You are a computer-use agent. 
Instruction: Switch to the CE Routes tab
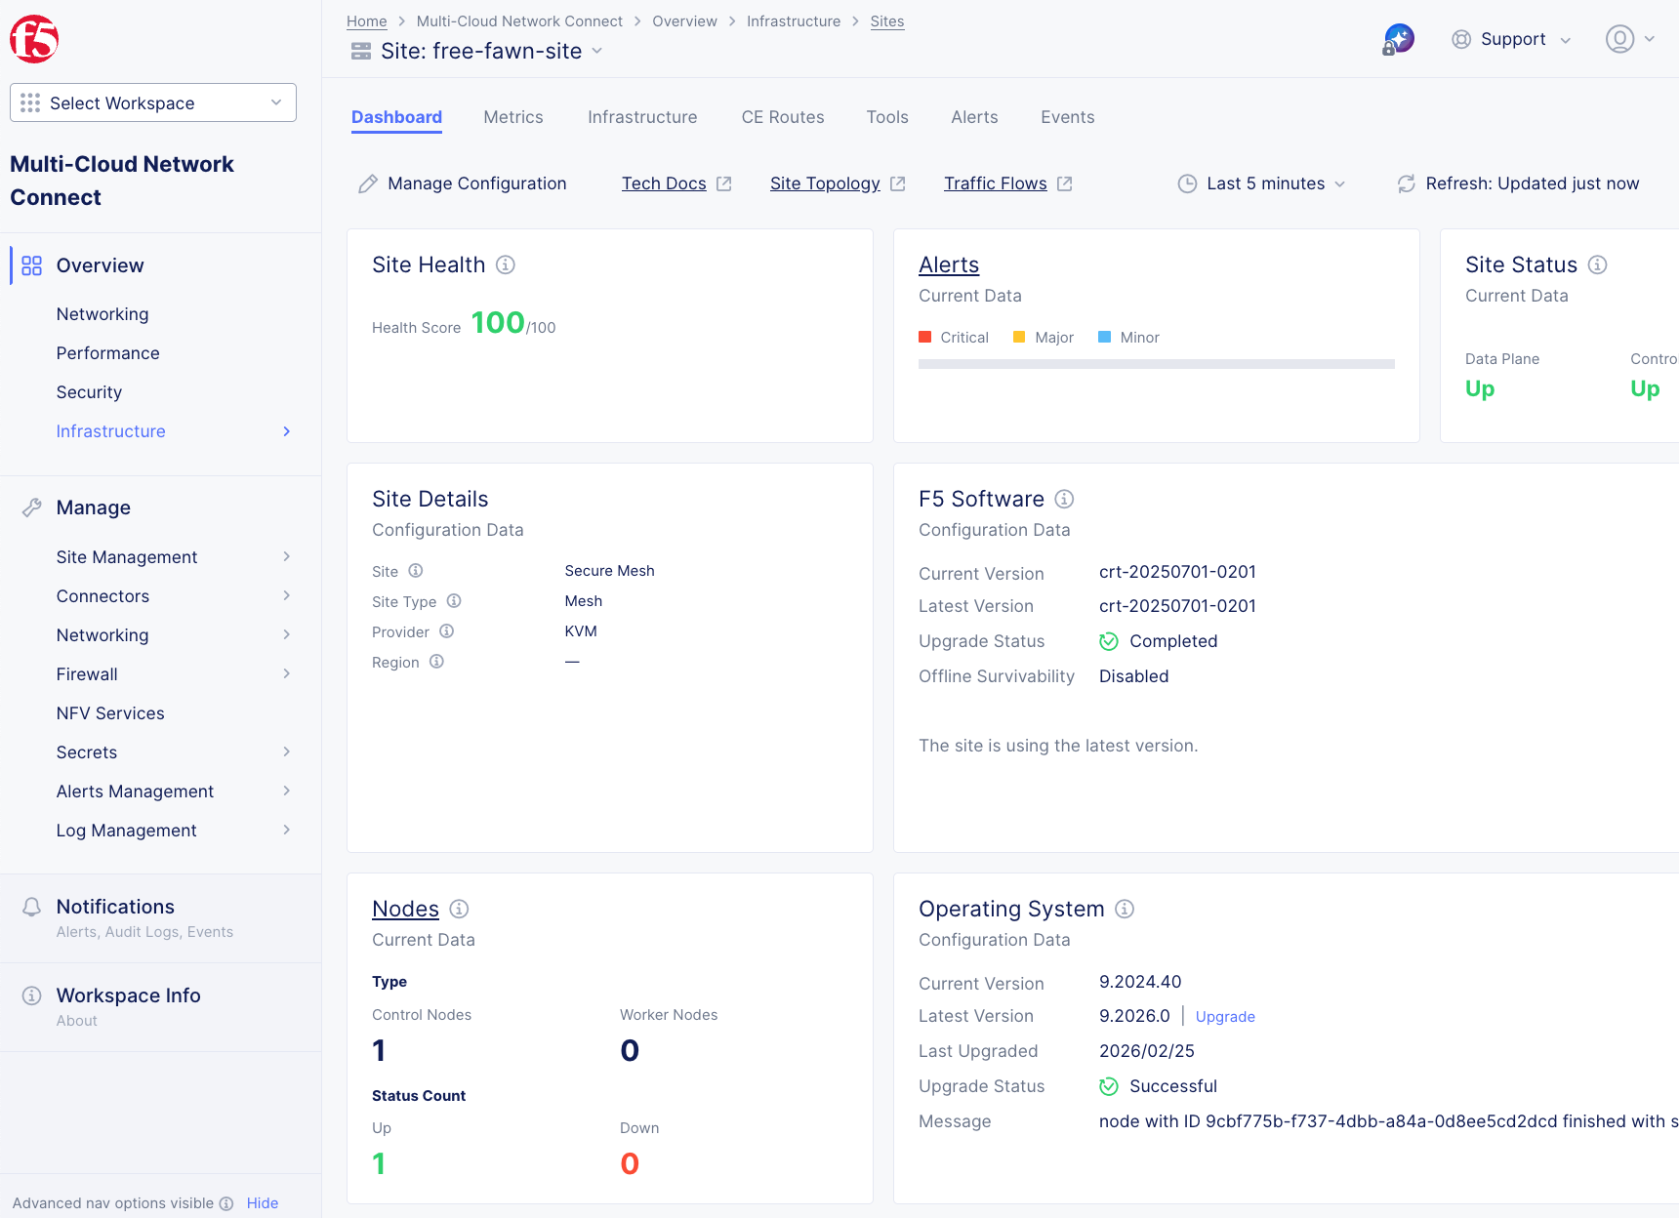pyautogui.click(x=783, y=117)
